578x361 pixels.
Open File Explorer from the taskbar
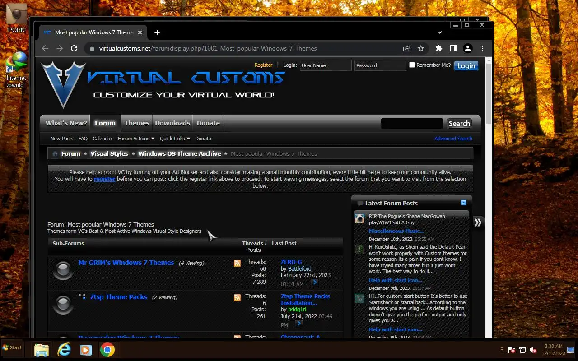click(x=42, y=350)
